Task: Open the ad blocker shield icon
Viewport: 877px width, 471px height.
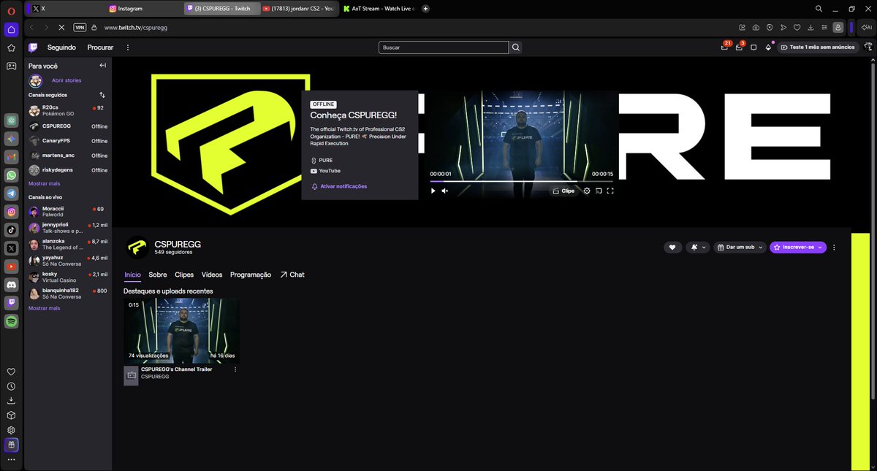Action: (x=770, y=27)
